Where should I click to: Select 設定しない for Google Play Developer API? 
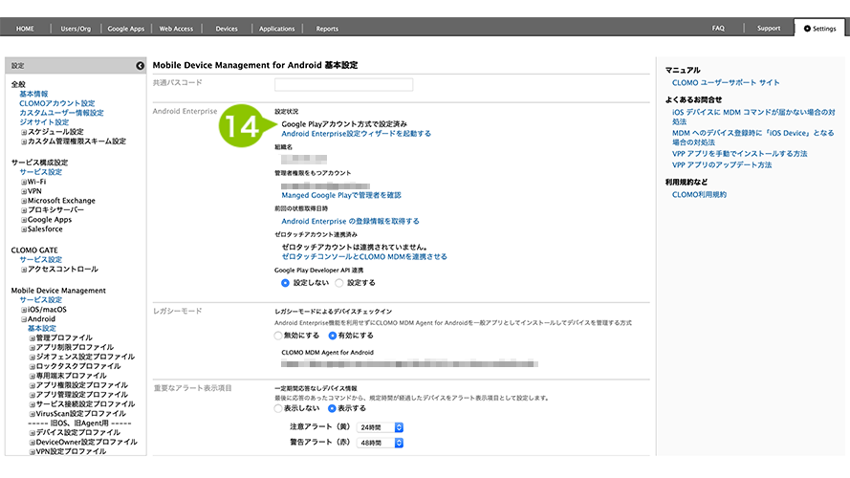point(285,283)
